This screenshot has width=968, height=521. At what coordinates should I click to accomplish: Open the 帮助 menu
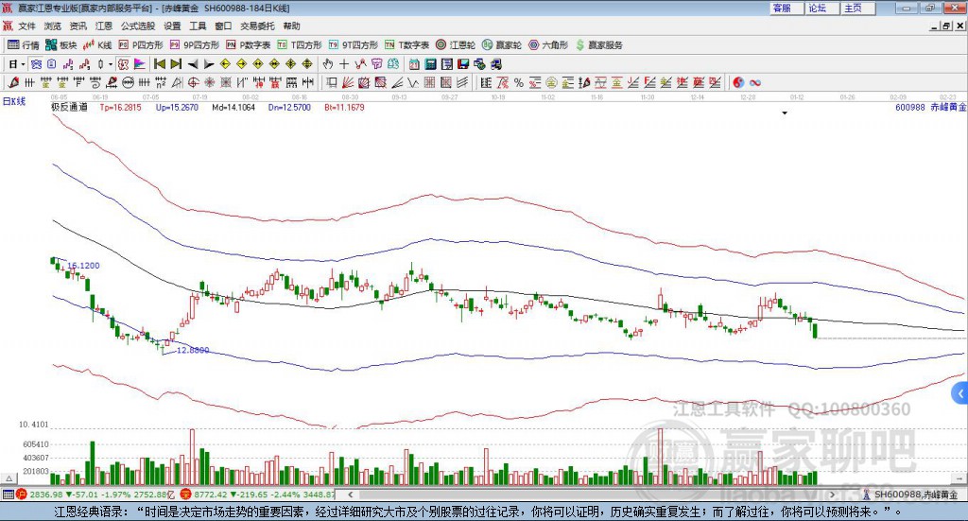291,26
